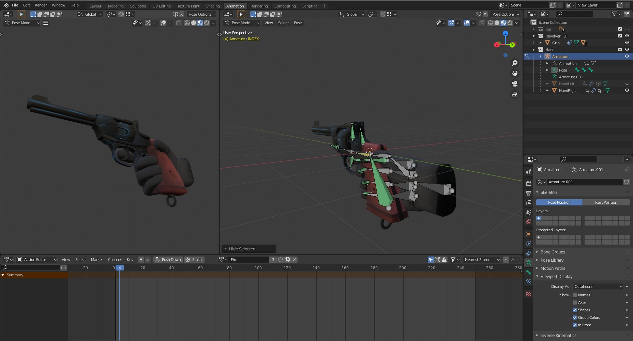
Task: Uncheck the Shapes checkbox
Action: 575,310
